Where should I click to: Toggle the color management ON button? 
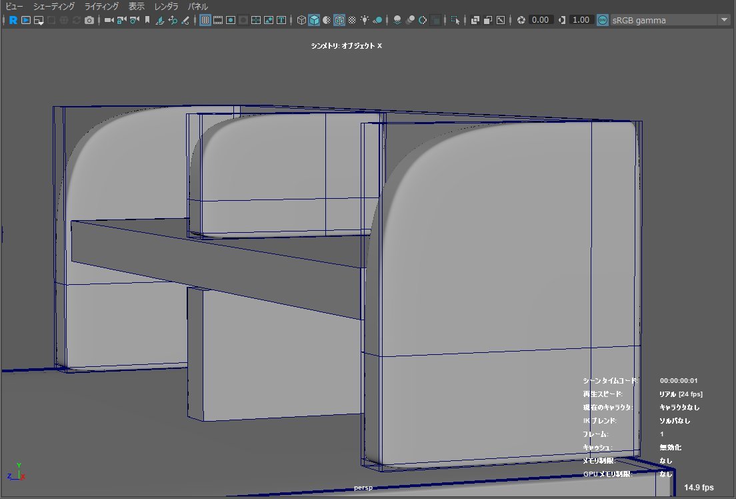tap(603, 20)
